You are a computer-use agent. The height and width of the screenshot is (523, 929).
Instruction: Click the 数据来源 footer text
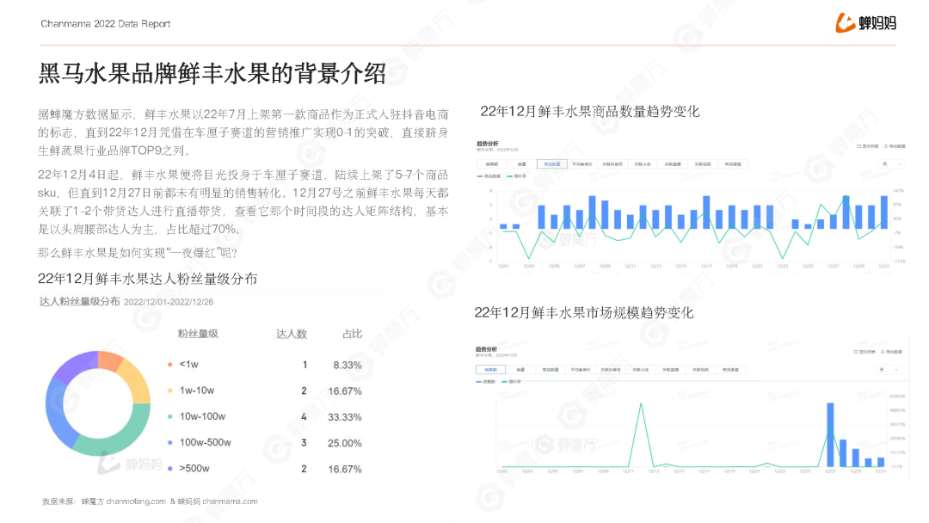pos(150,501)
